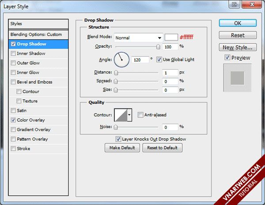Toggle Use Global Light checkbox

159,59
